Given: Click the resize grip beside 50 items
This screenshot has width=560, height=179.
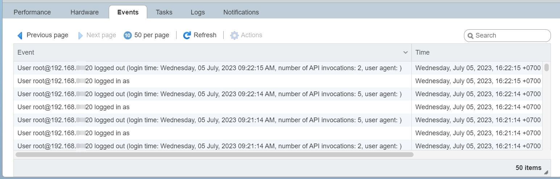Looking at the screenshot, I should click(546, 172).
